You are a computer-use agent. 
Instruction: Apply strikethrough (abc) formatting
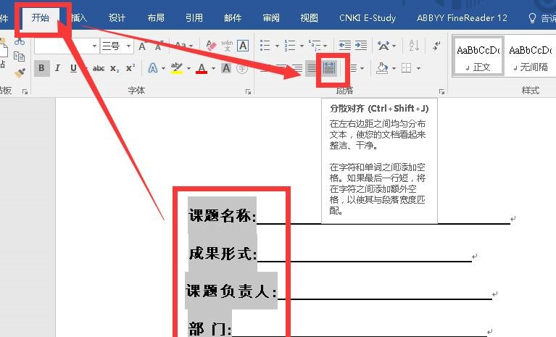pos(98,68)
